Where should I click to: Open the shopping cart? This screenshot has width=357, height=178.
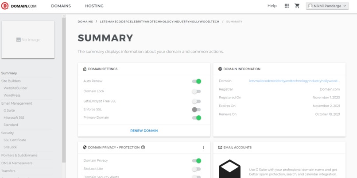point(297,6)
